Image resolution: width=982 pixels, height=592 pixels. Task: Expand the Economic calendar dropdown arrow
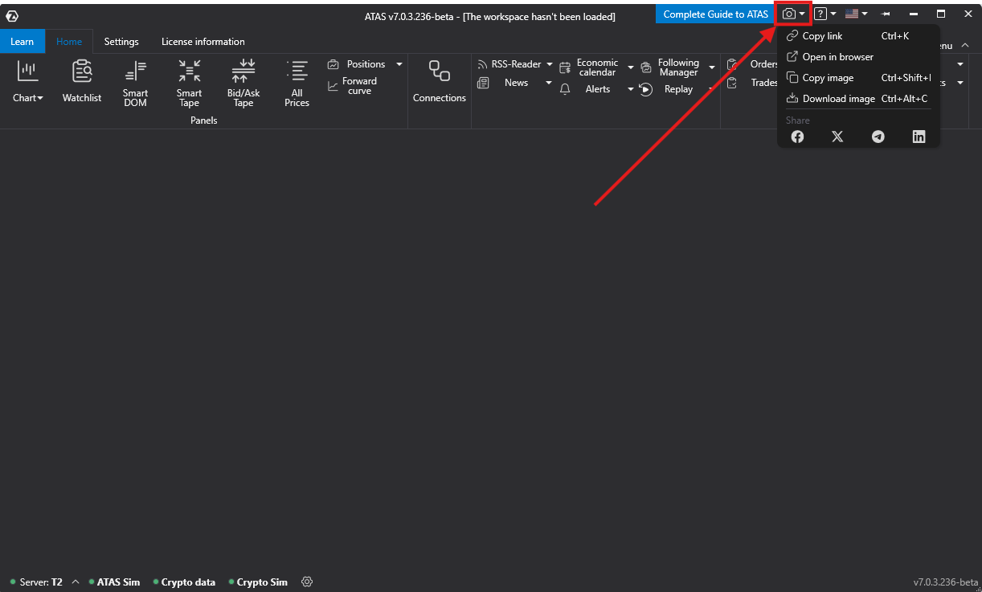[631, 67]
